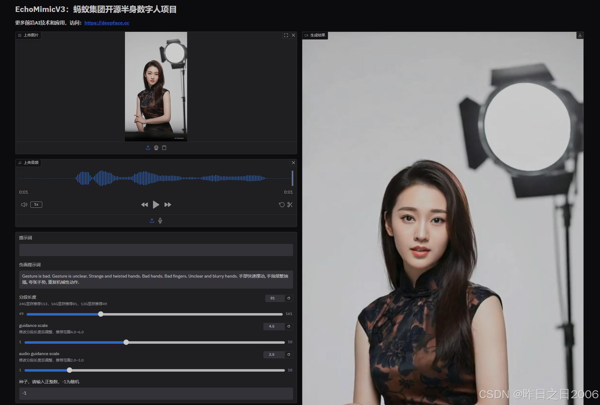
Task: Download the generated result video
Action: [x=580, y=35]
